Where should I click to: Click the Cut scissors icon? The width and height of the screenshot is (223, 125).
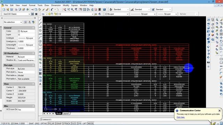(32, 9)
